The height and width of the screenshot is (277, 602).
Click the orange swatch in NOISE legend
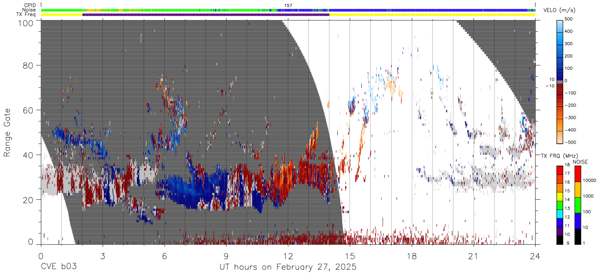click(578, 190)
